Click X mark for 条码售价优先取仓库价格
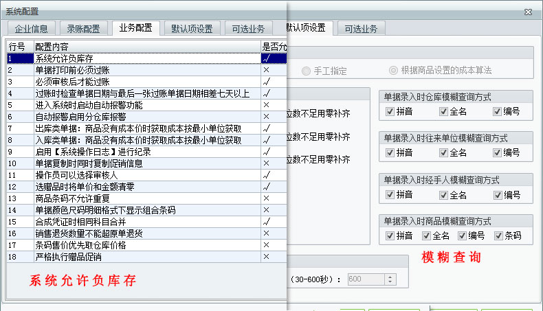Image resolution: width=543 pixels, height=311 pixels. (x=266, y=245)
